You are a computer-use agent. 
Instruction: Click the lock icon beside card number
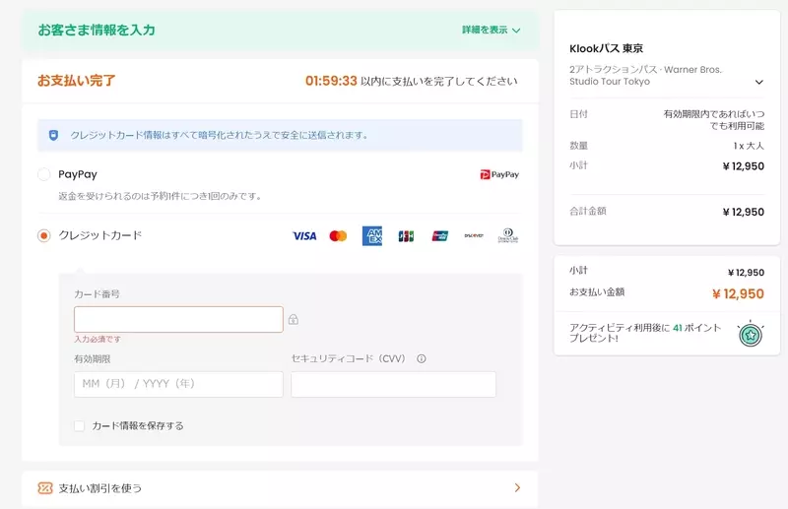(x=294, y=320)
